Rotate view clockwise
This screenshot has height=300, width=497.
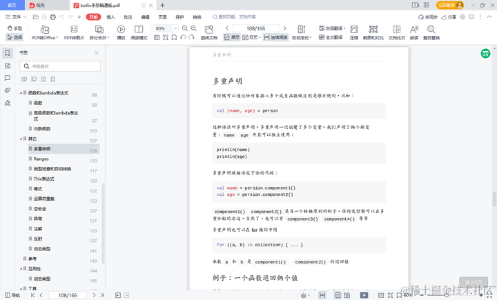[191, 37]
